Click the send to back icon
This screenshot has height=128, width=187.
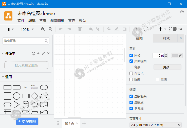[x=98, y=29]
